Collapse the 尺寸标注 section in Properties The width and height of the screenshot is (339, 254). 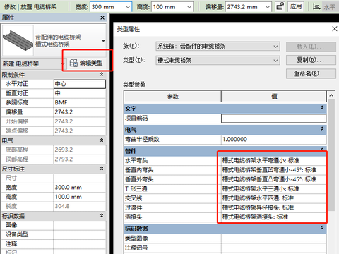(102, 169)
